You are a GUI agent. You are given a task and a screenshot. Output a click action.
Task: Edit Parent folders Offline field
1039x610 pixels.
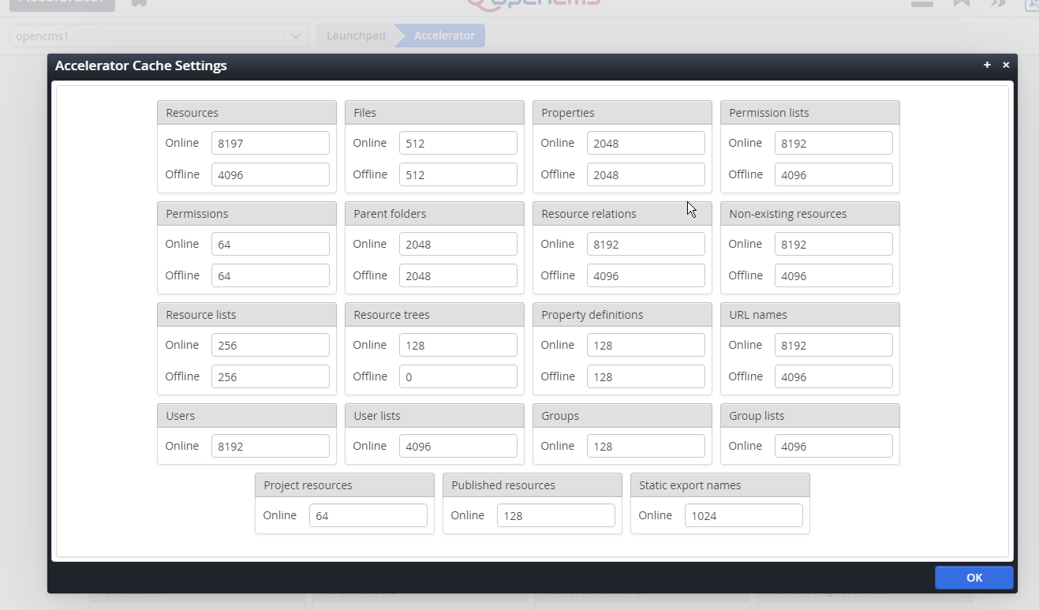(x=458, y=275)
